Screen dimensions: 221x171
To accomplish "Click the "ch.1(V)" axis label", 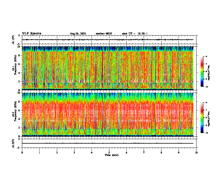I will [x=13, y=40].
